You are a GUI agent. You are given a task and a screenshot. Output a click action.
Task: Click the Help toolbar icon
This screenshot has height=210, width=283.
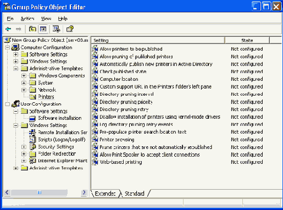70,29
